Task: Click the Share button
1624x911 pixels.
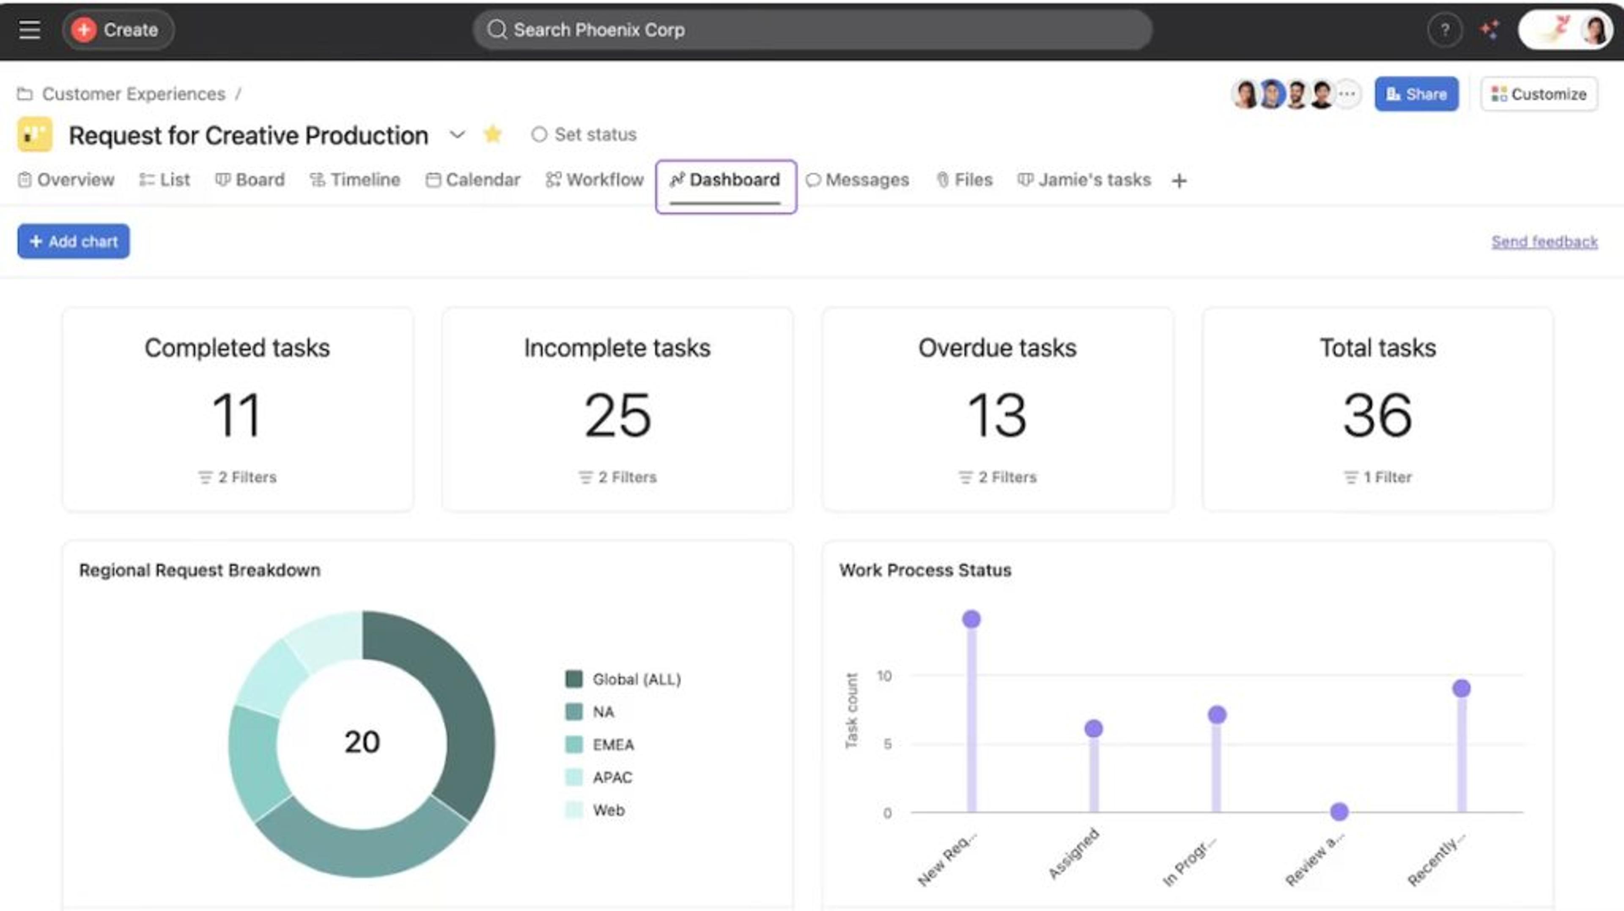Action: [1416, 94]
